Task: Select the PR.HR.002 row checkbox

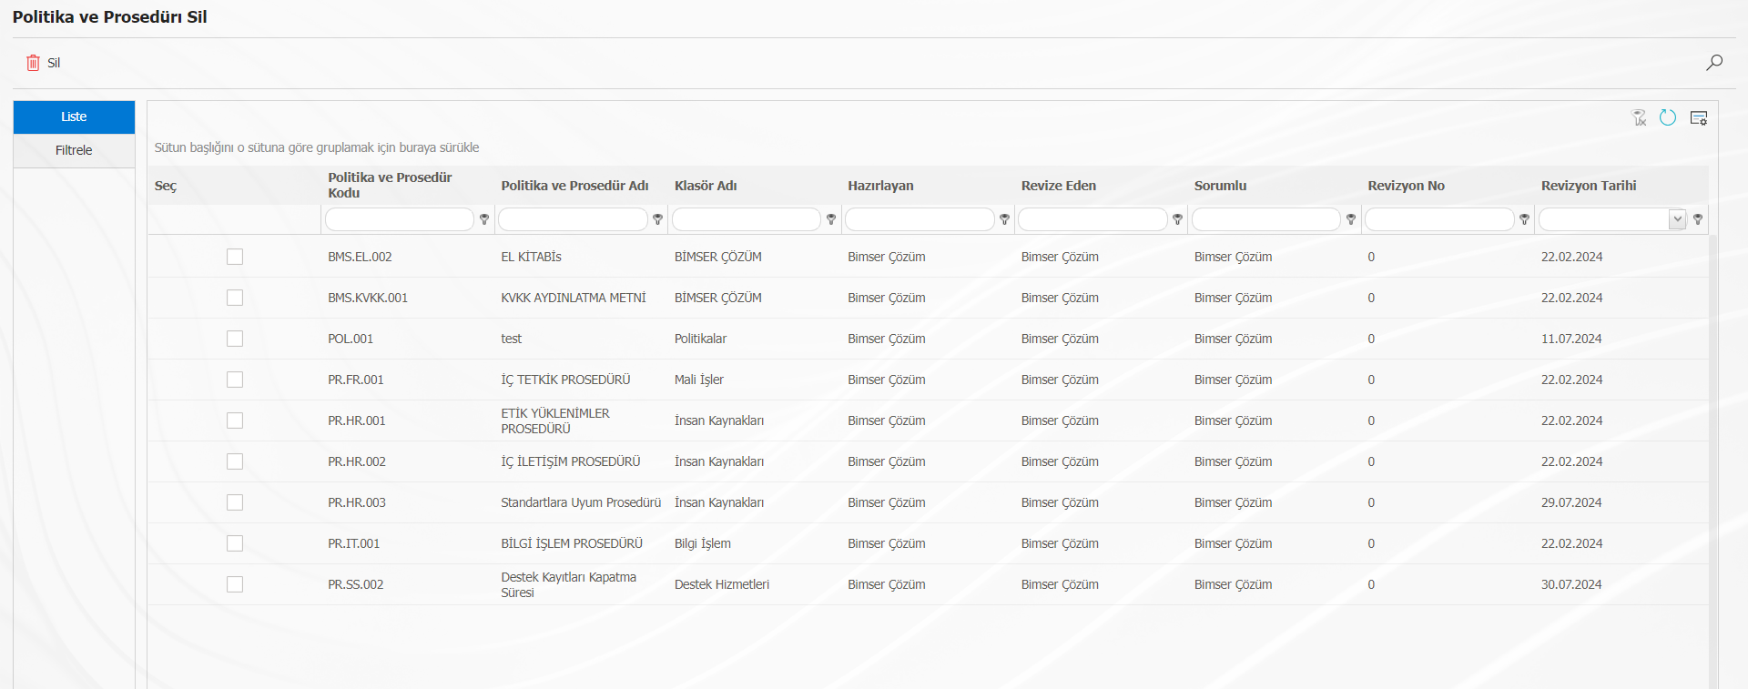Action: click(235, 461)
